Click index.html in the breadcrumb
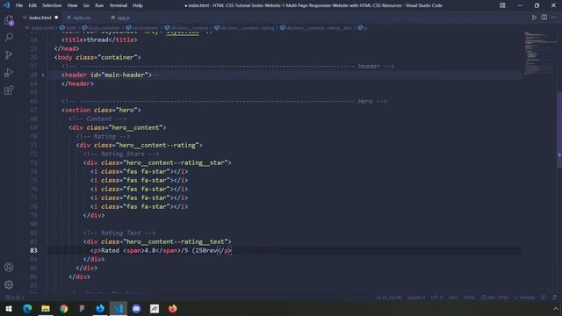This screenshot has width=562, height=316. (x=42, y=28)
